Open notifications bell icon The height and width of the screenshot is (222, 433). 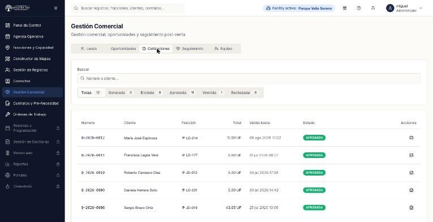[x=373, y=8]
